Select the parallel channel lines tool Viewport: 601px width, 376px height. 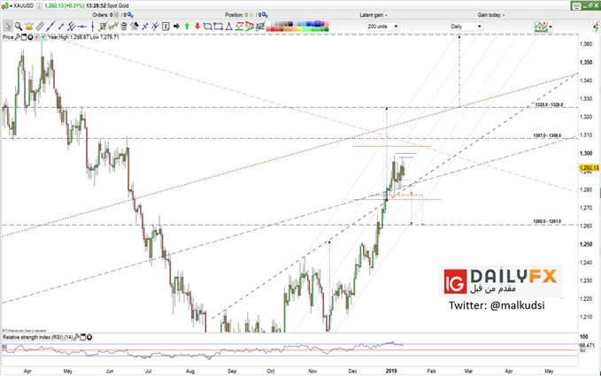(72, 27)
